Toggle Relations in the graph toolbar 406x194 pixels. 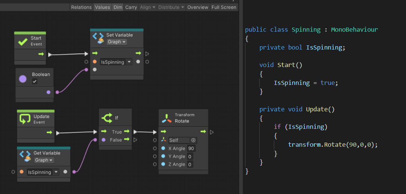[81, 7]
